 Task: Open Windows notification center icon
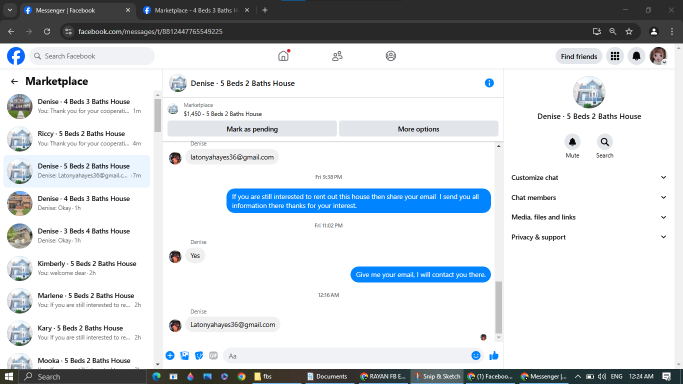(666, 376)
